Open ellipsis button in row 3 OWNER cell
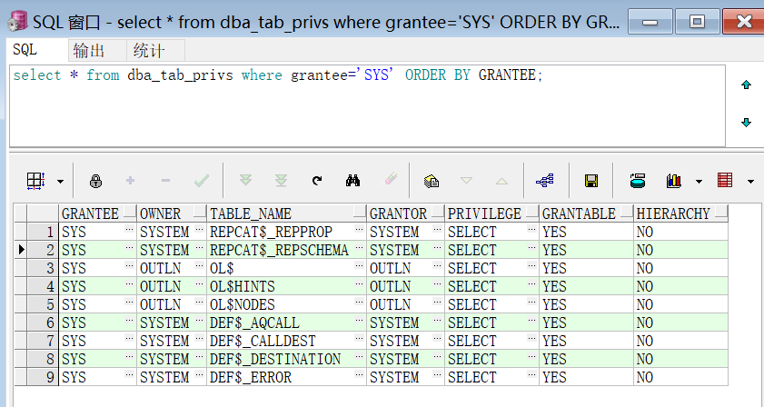 click(199, 265)
